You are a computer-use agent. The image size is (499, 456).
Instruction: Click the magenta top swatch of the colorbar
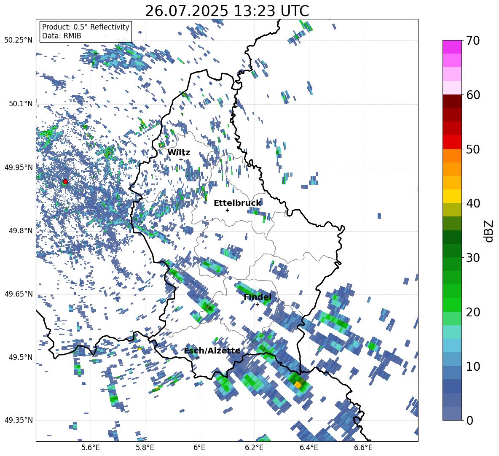click(452, 47)
